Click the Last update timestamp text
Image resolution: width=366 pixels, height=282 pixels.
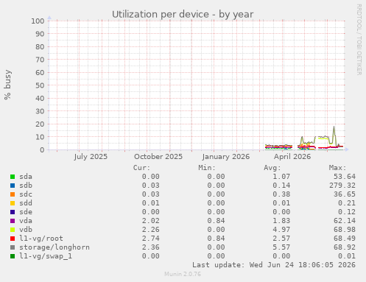(x=274, y=265)
